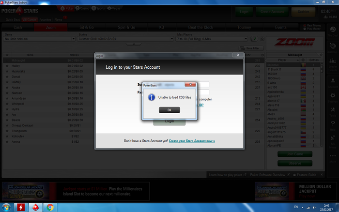Switch to the Beat the Clock tab
The image size is (339, 212).
(x=200, y=28)
